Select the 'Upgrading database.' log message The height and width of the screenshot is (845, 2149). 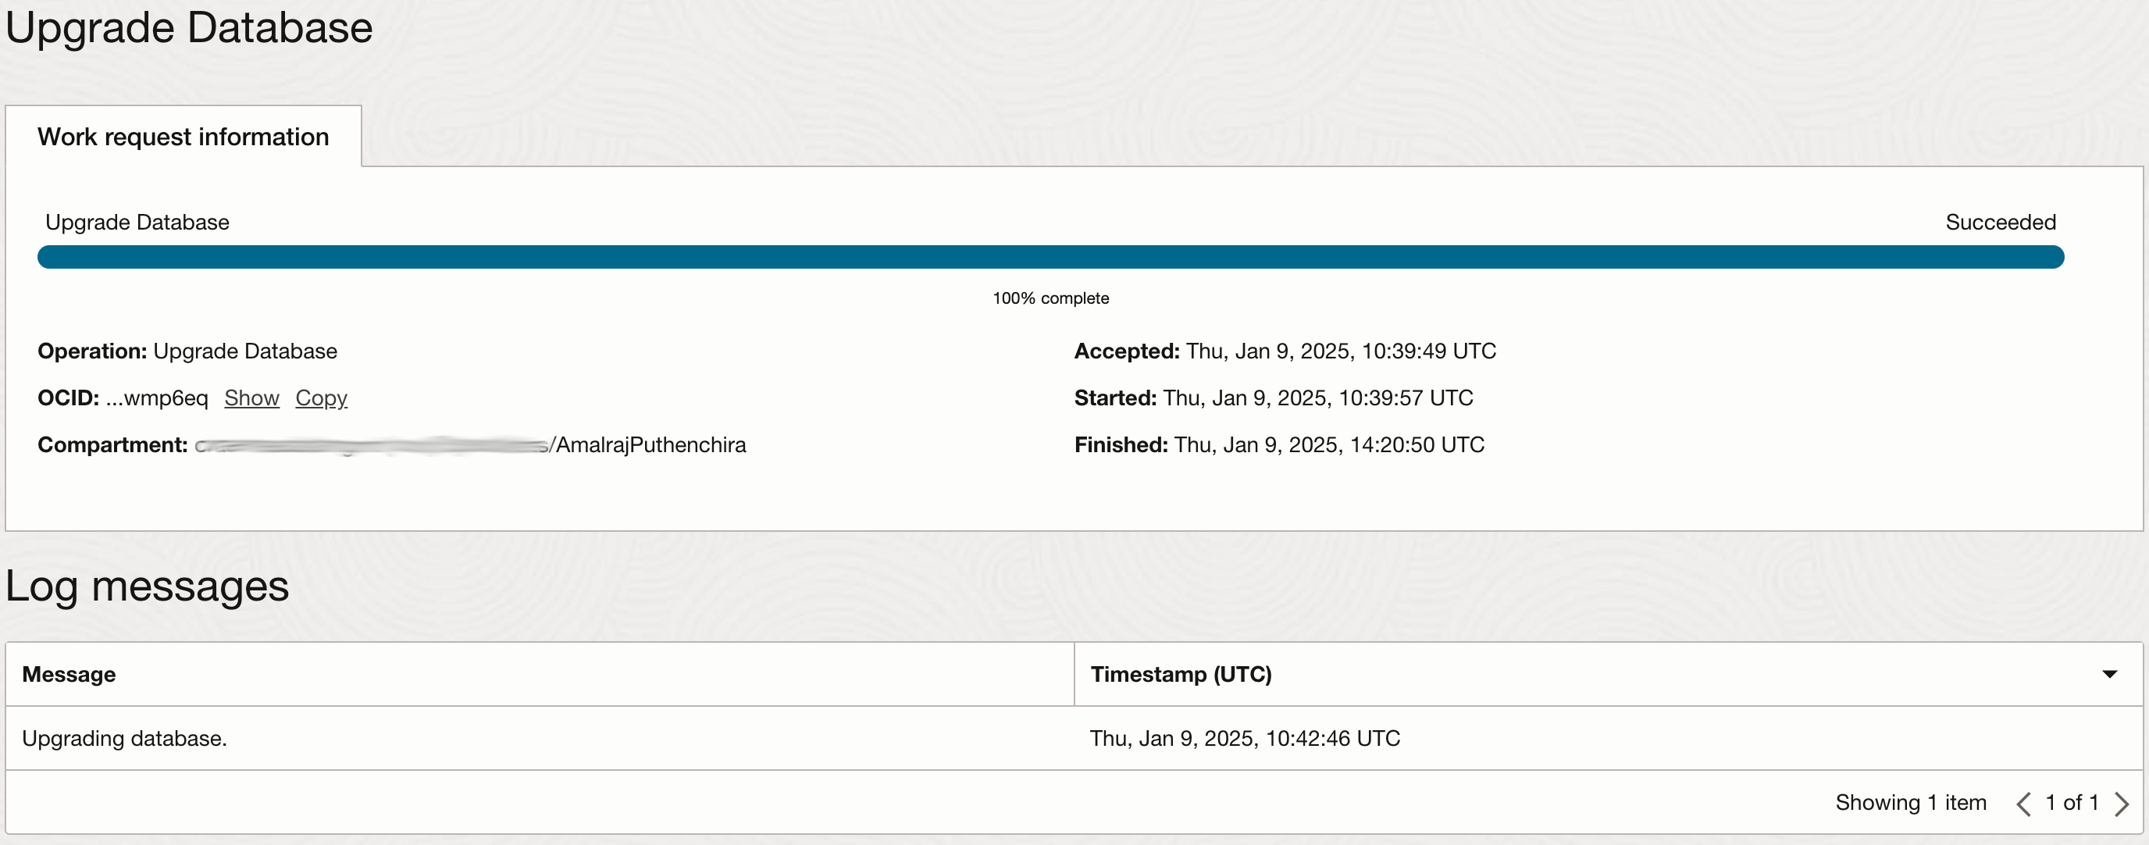(x=124, y=738)
